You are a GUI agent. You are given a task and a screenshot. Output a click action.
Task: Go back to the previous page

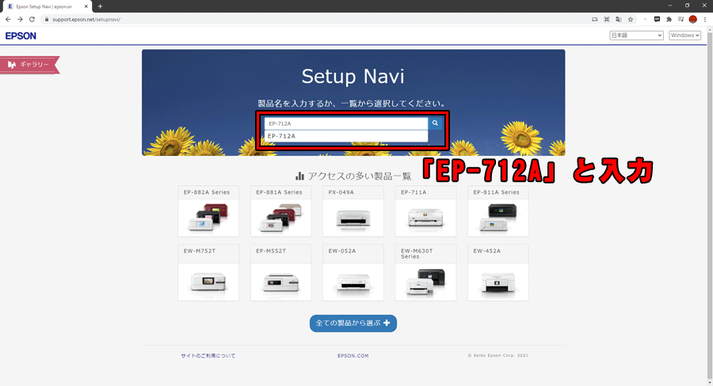(x=8, y=20)
